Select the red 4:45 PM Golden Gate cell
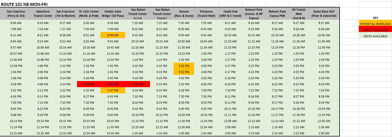The width and height of the screenshot is (392, 137). point(113,84)
